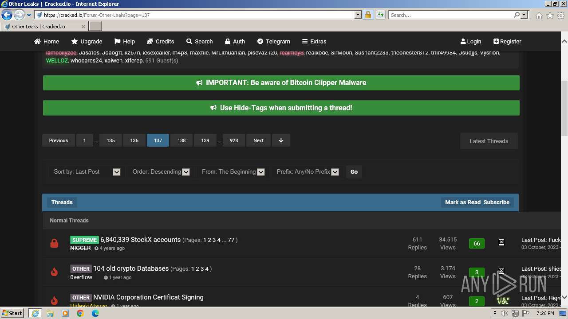This screenshot has height=319, width=568.
Task: Click the refresh page icon
Action: [380, 15]
